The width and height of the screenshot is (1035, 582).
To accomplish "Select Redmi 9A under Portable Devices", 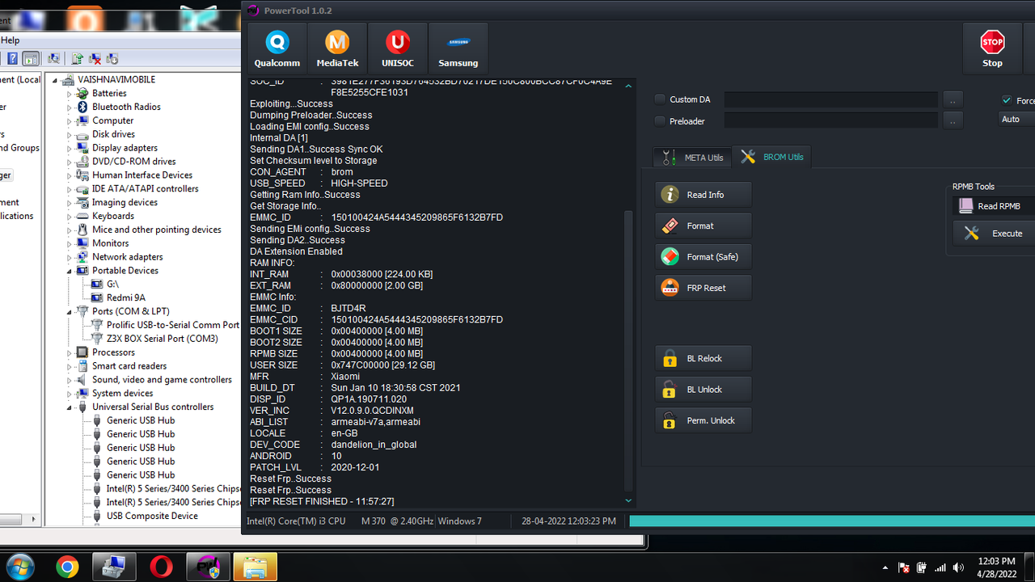I will [x=126, y=297].
